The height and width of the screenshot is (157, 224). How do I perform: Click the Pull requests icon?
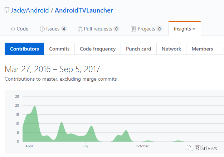click(x=80, y=29)
